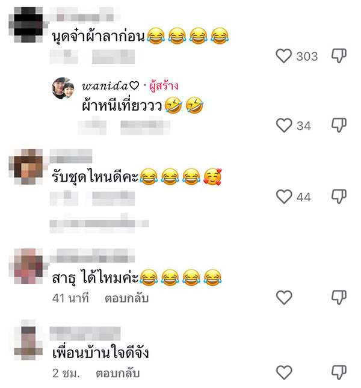Dislike the 41 นาที comment
Screen dimensions: 361x388
(x=339, y=297)
